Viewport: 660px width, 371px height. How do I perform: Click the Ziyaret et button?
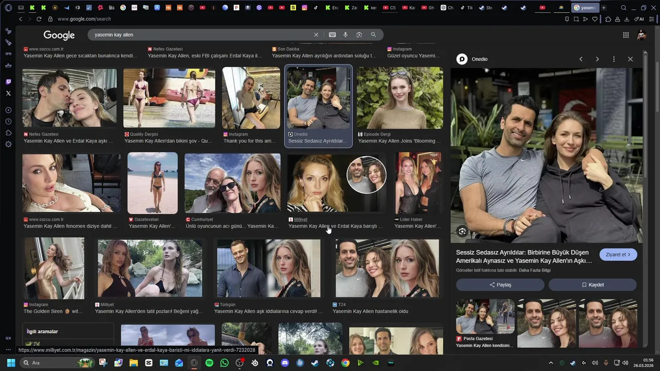click(x=618, y=255)
